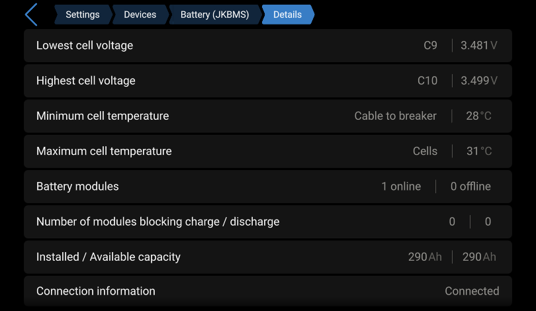Screen dimensions: 536x311
Task: Open the Settings breadcrumb
Action: pyautogui.click(x=83, y=15)
